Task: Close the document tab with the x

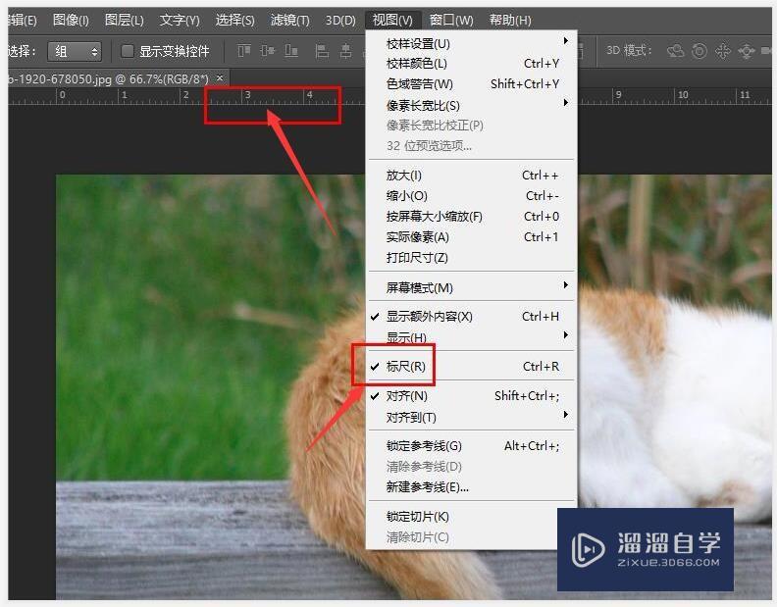Action: 220,77
